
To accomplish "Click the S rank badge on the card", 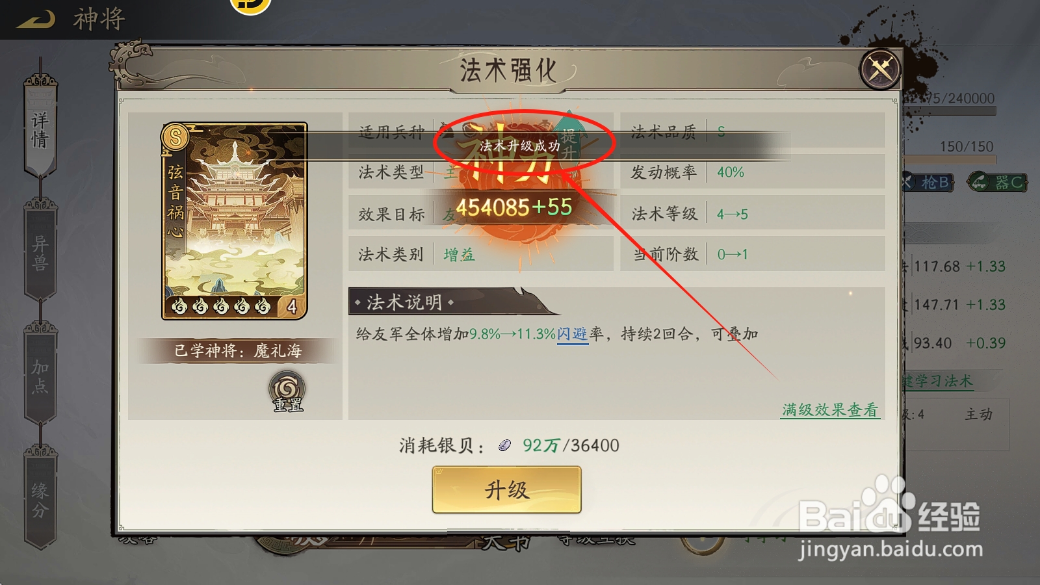I will (175, 136).
